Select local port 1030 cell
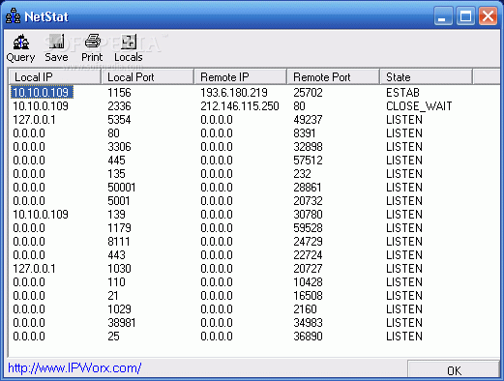This screenshot has width=504, height=381. (119, 269)
